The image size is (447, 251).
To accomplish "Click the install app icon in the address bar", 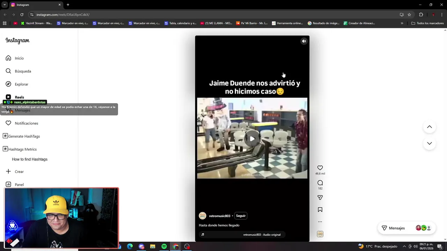I will pyautogui.click(x=402, y=15).
